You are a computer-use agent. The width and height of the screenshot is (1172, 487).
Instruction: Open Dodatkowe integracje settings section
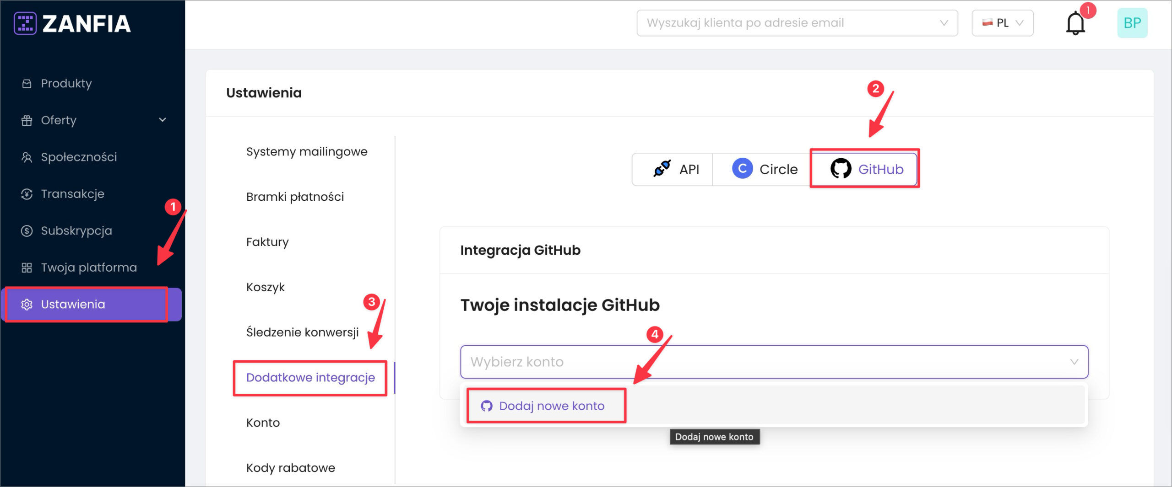[310, 377]
